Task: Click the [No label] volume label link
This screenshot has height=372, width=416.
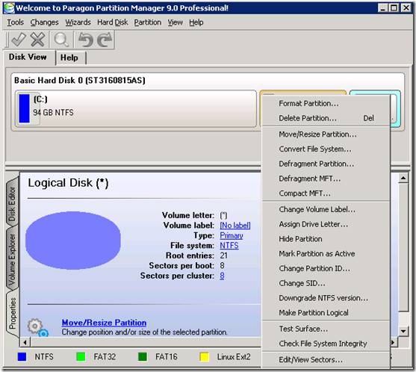Action: (235, 226)
